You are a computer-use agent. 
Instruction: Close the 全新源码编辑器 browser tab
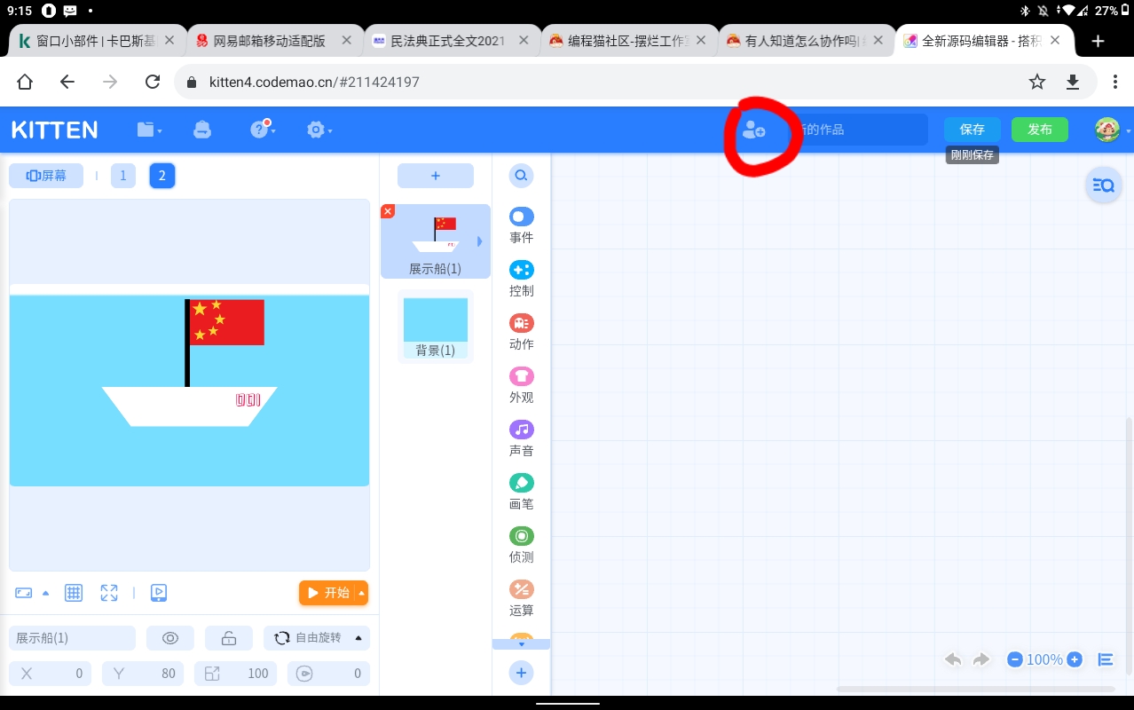(1056, 41)
